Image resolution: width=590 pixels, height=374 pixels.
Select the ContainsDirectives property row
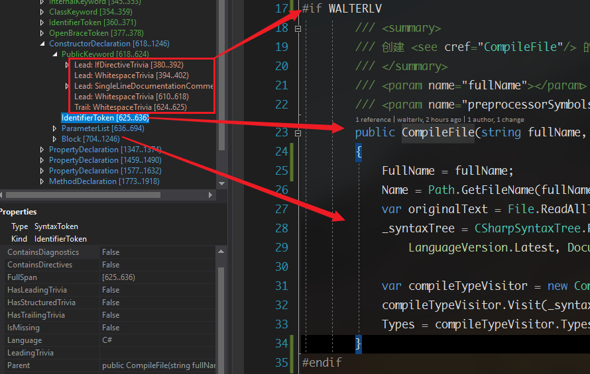109,265
